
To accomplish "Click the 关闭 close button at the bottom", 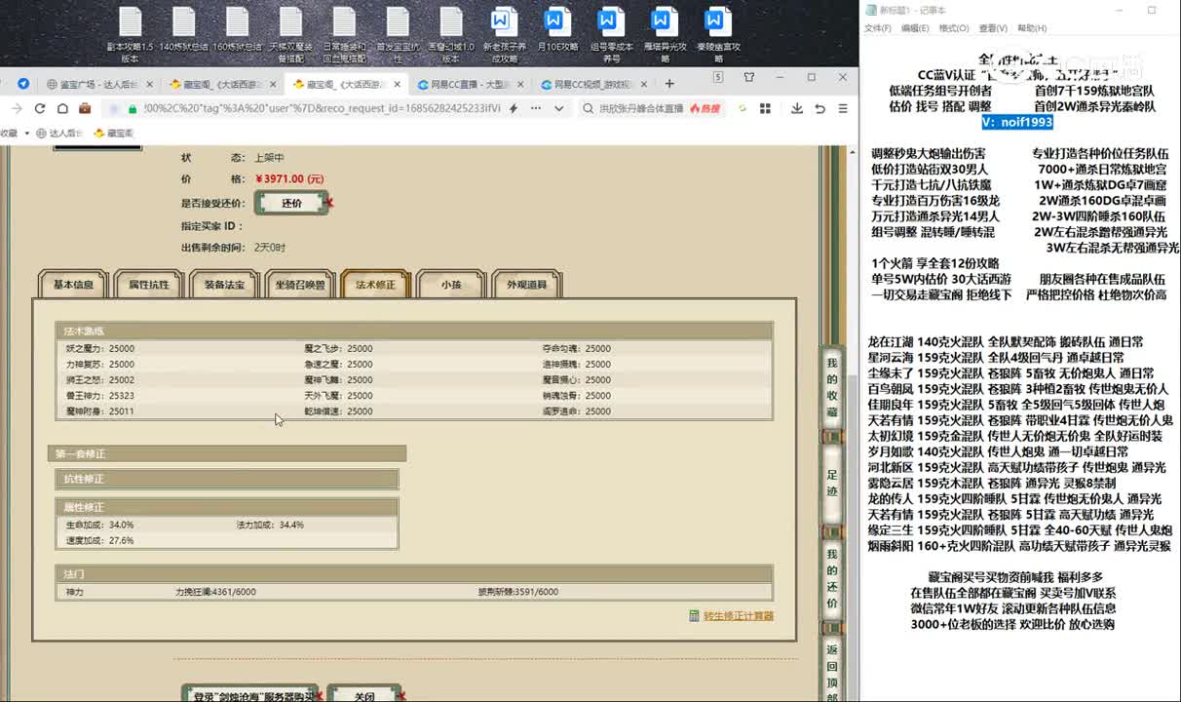I will click(366, 694).
